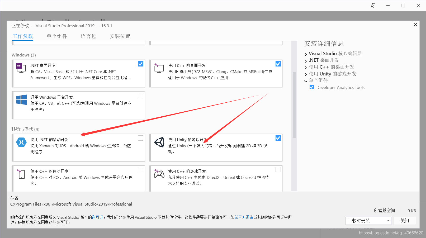
Task: Expand Visual Studio 核心编辑器 details
Action: (x=306, y=54)
